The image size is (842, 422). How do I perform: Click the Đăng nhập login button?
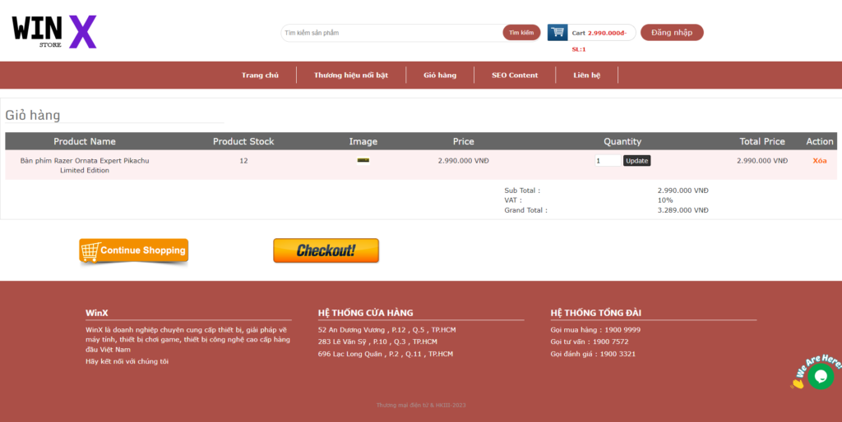[672, 32]
